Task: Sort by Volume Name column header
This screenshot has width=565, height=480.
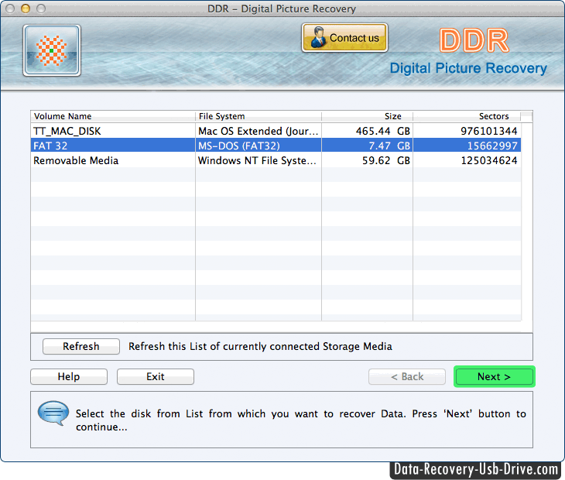Action: point(113,116)
